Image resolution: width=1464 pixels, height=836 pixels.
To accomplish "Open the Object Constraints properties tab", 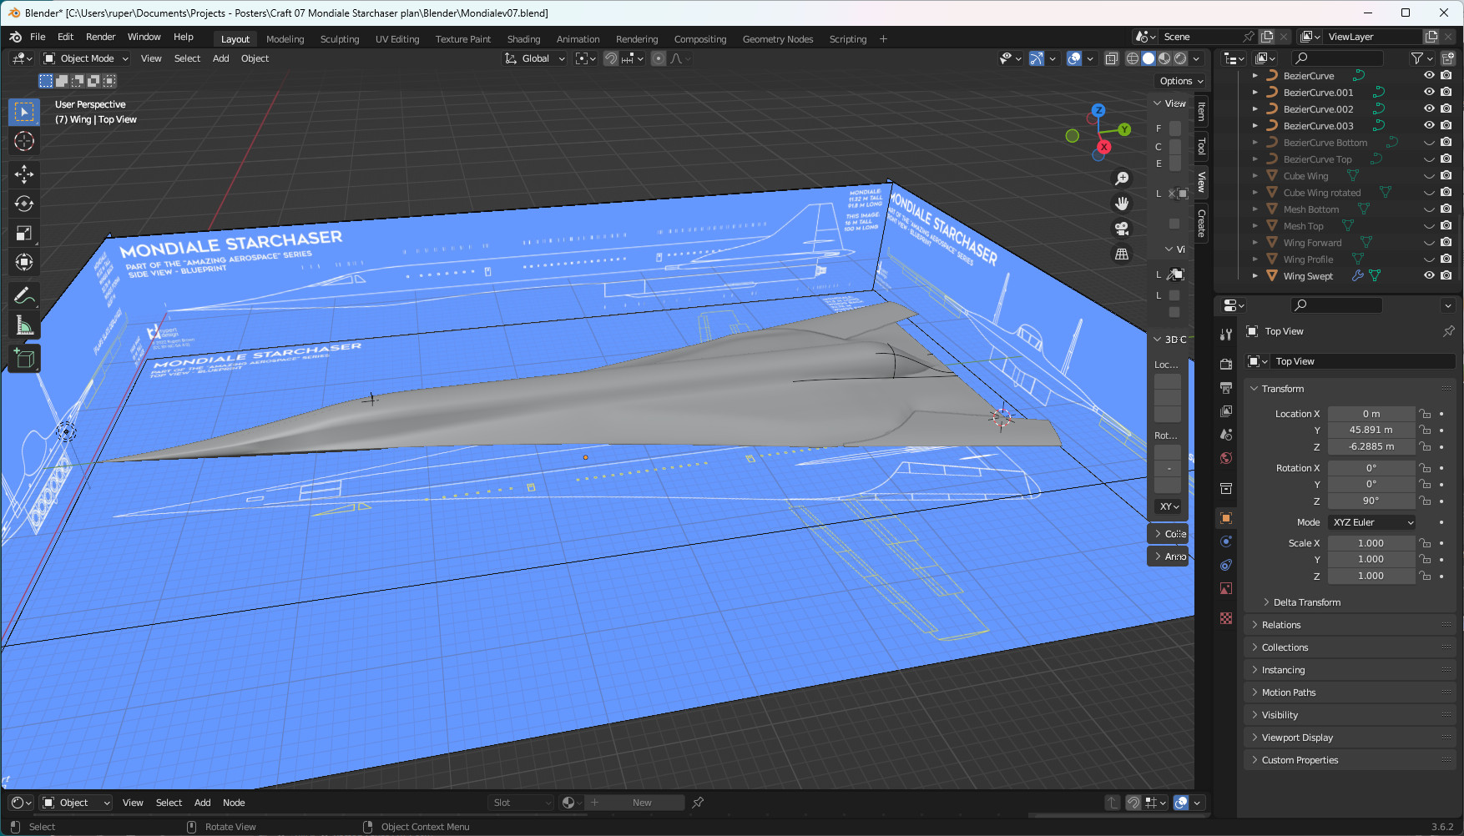I will click(1226, 565).
